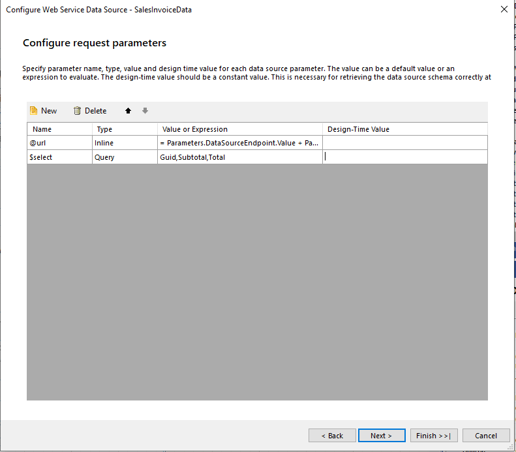The image size is (516, 452).
Task: Click the Value or Expression column header
Action: 240,129
